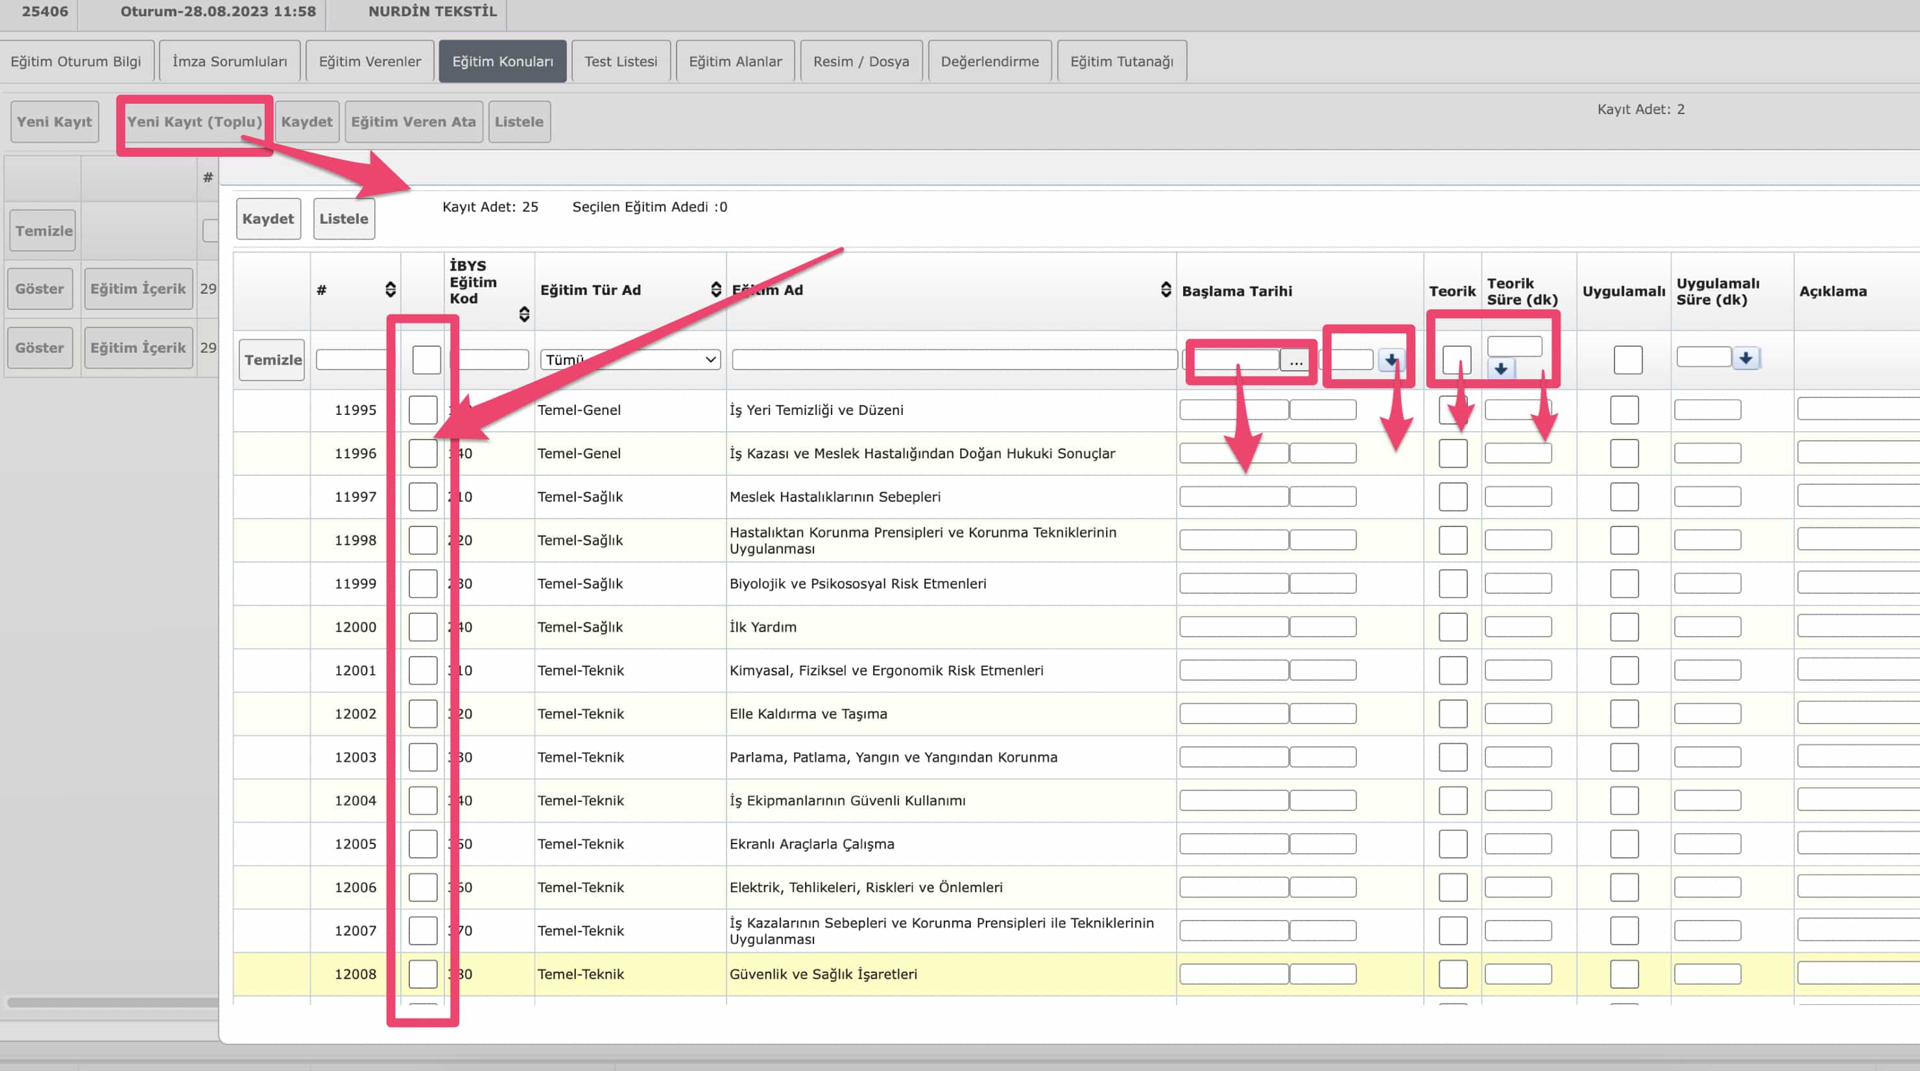Viewport: 1920px width, 1071px height.
Task: Click the Eğitim Ad filter text field
Action: [x=954, y=360]
